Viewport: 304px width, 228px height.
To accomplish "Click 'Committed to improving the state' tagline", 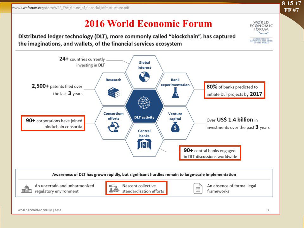I will pos(261,41).
